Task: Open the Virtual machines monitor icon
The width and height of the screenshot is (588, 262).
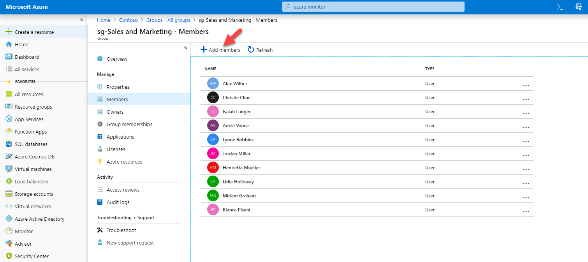Action: (x=9, y=169)
